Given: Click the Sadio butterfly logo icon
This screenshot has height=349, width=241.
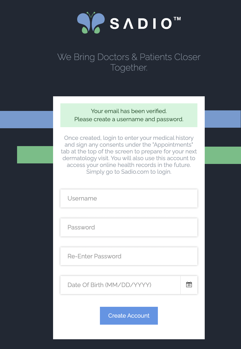Looking at the screenshot, I should click(x=91, y=23).
